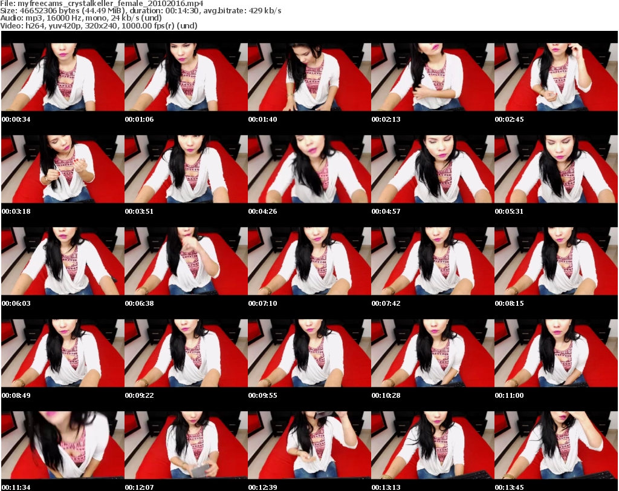
Task: Click the Size and duration info line
Action: pyautogui.click(x=140, y=11)
